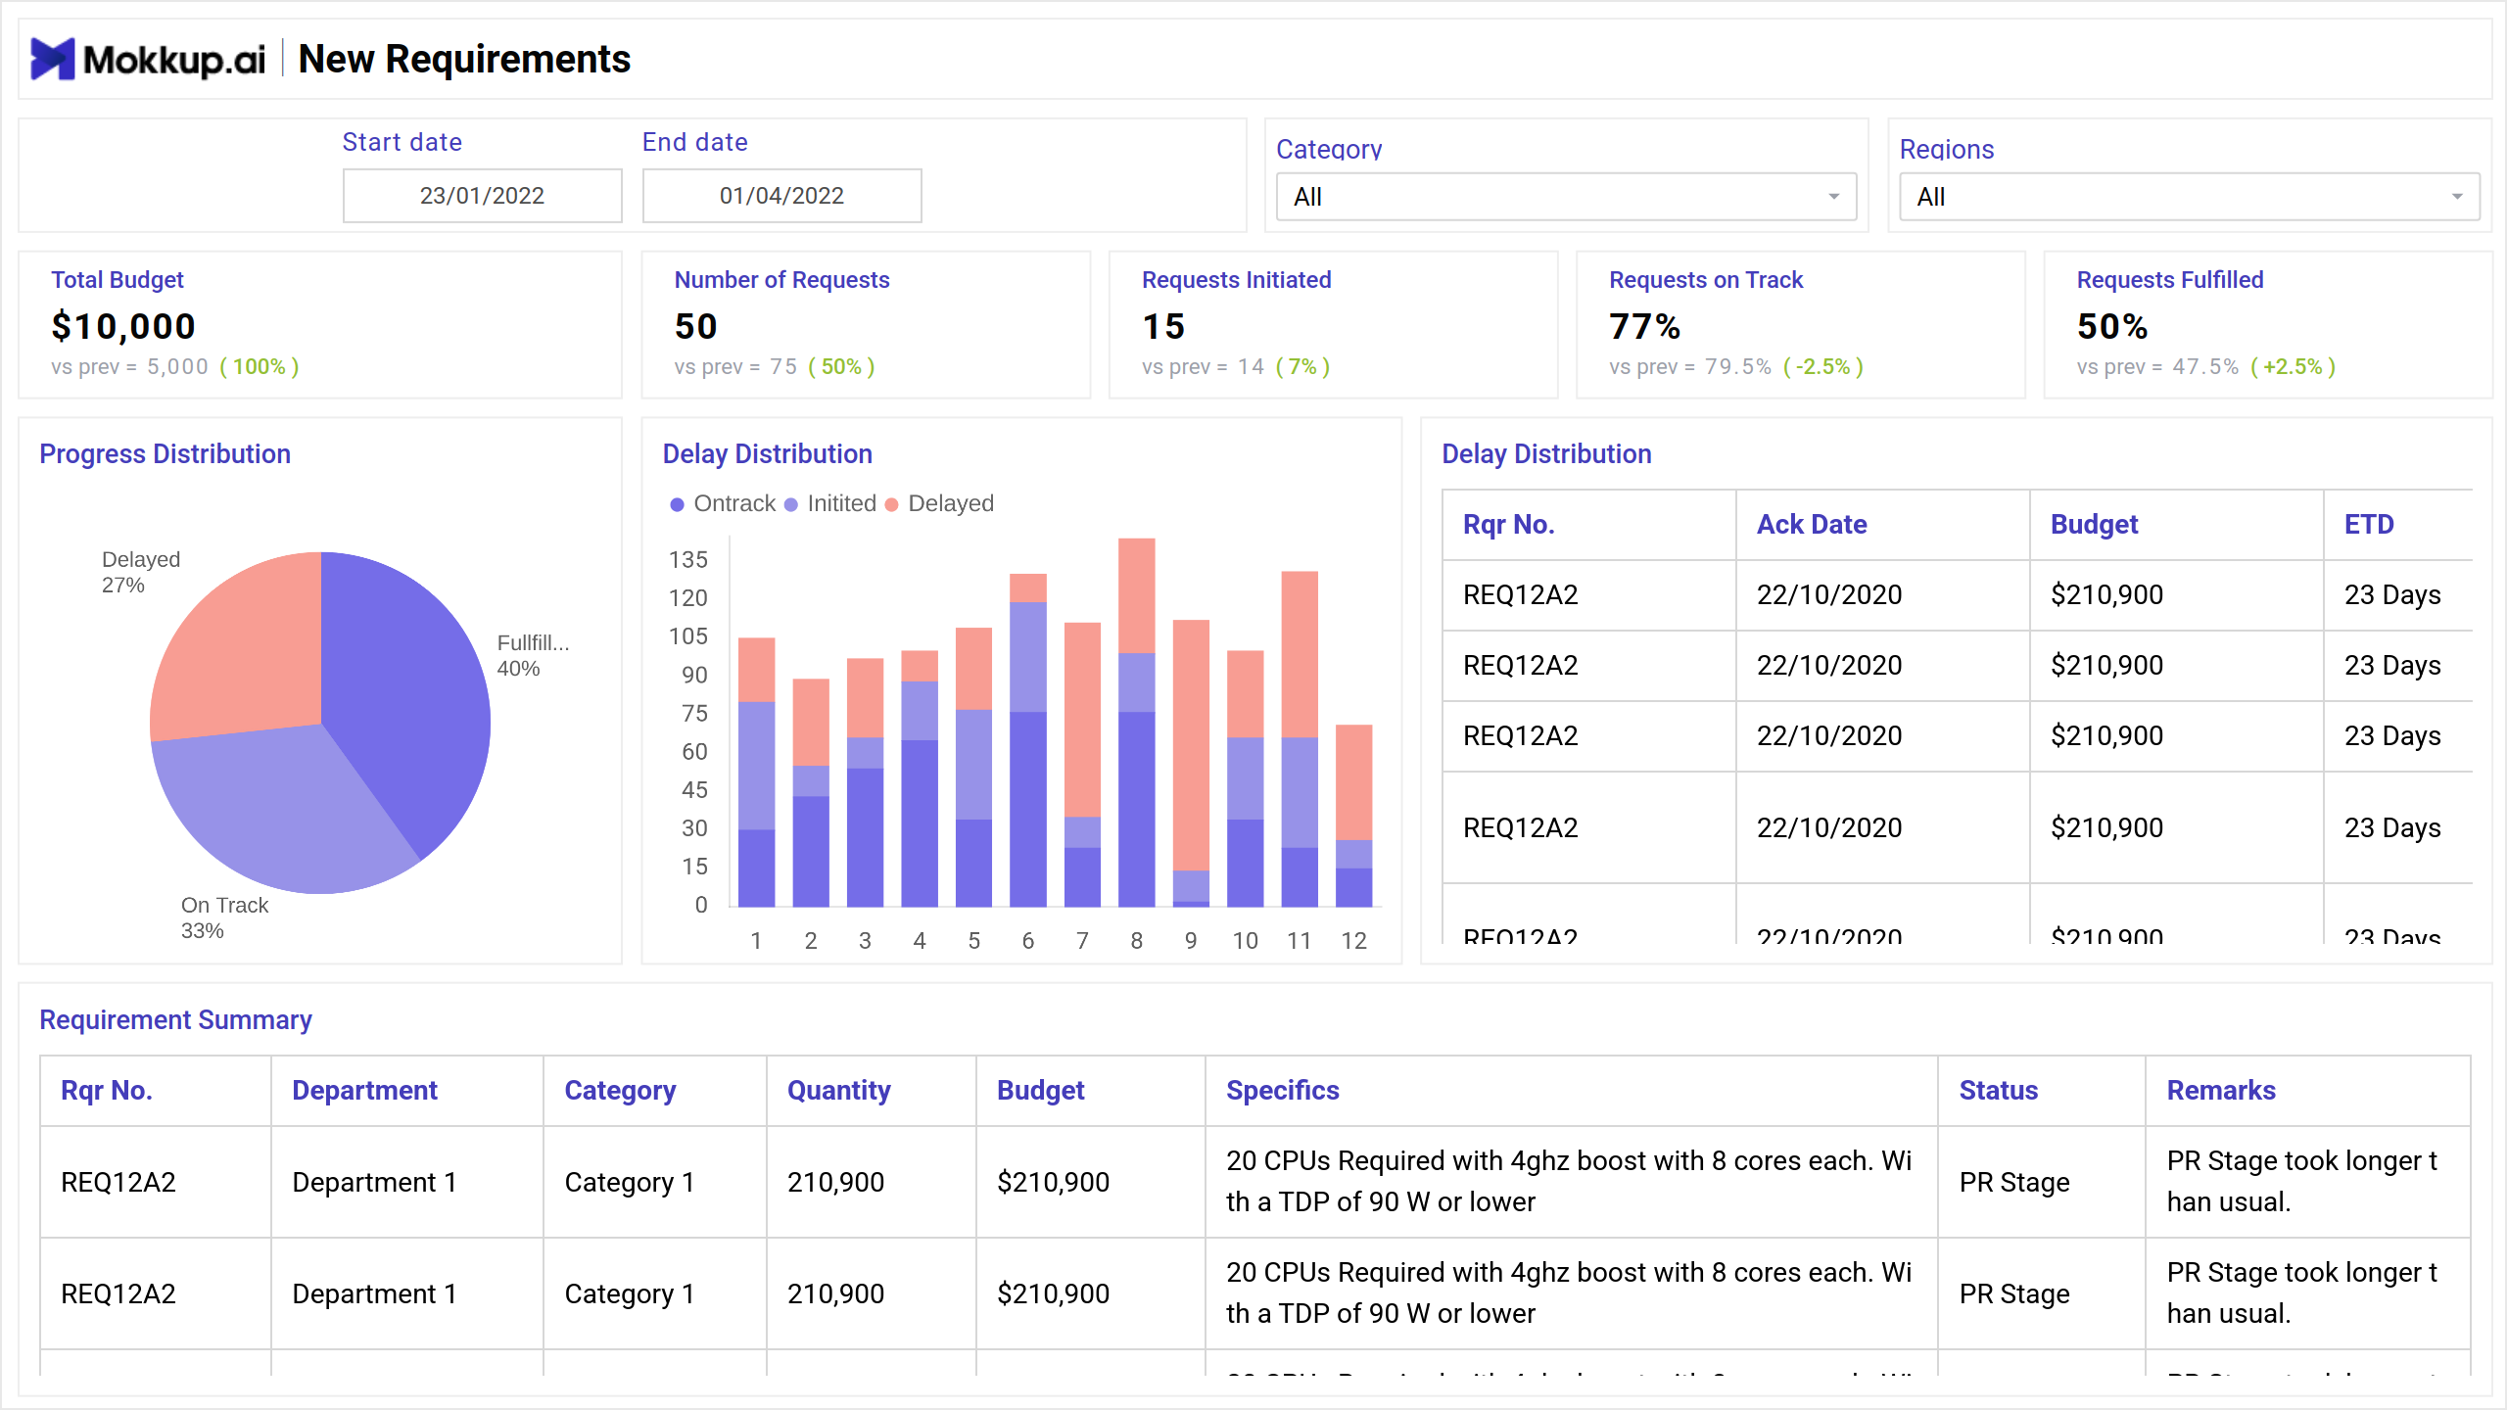Sort summary by Status header

[x=1998, y=1091]
